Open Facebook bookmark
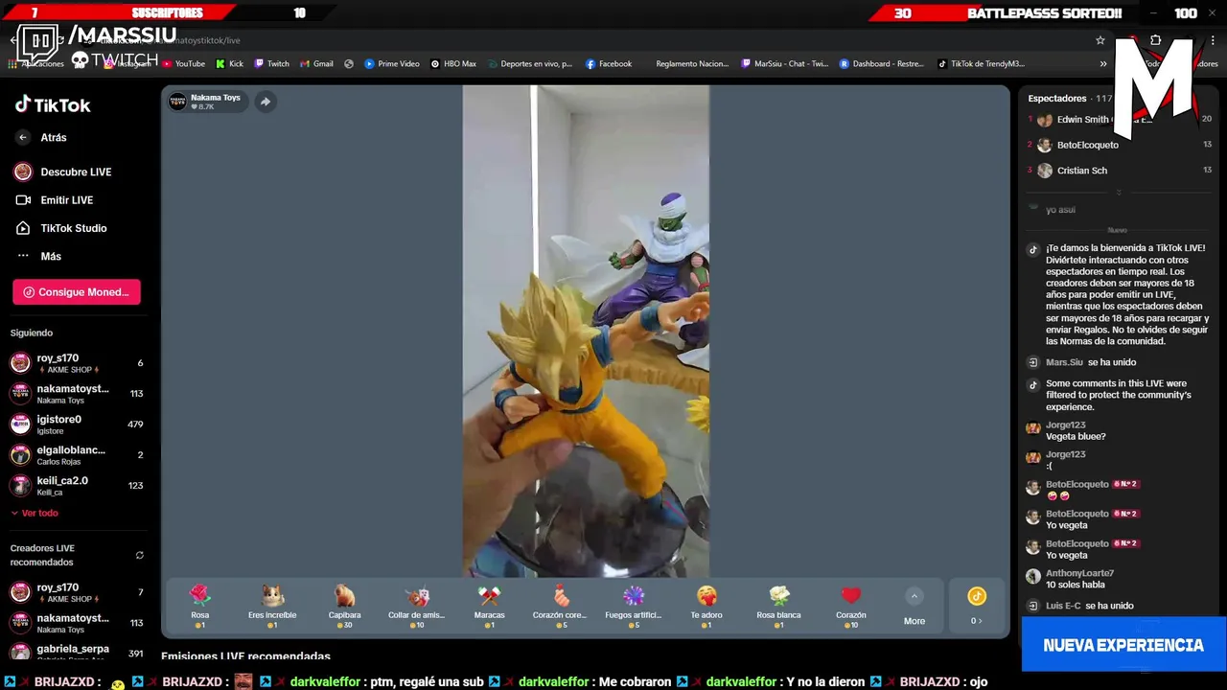This screenshot has height=690, width=1227. [x=608, y=64]
